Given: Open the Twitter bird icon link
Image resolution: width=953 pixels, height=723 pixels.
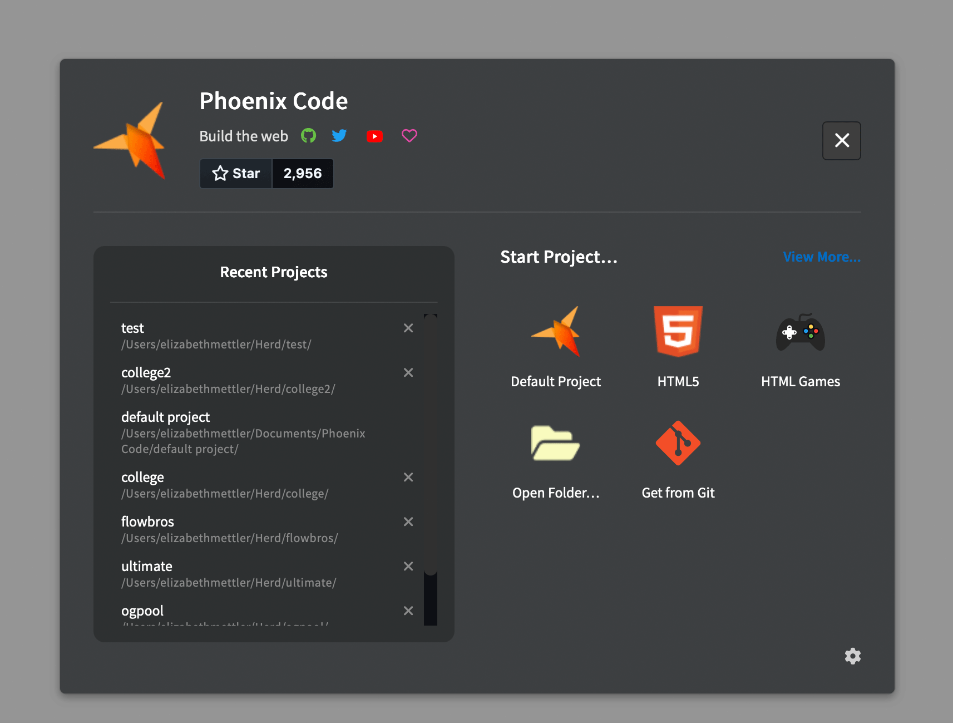Looking at the screenshot, I should [x=339, y=136].
